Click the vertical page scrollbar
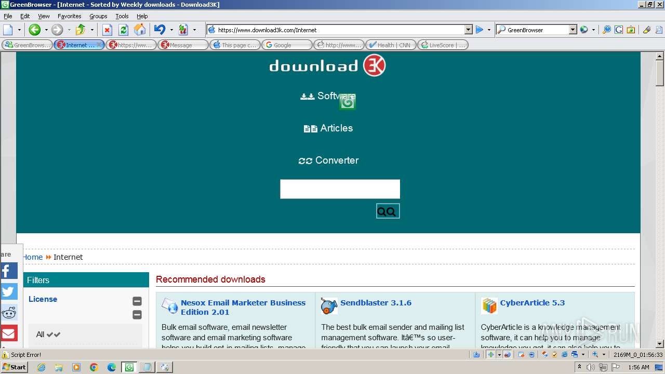665x374 pixels. (660, 200)
